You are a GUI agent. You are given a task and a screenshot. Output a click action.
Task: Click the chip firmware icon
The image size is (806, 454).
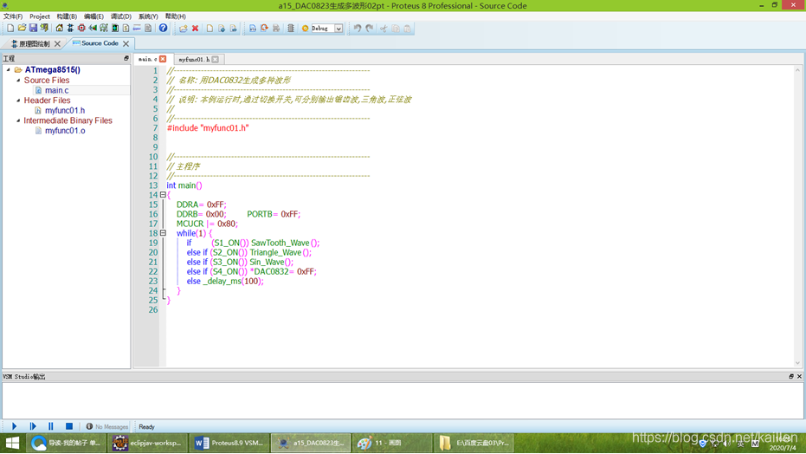pyautogui.click(x=290, y=29)
